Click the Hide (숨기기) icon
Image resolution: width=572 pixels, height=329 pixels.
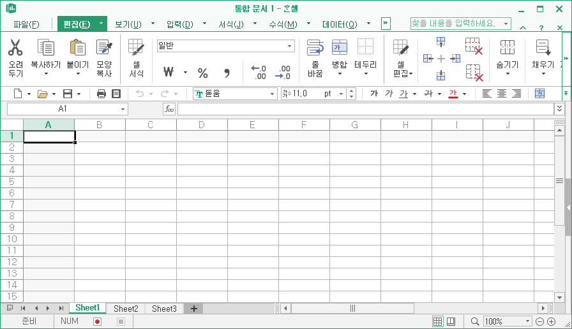(507, 48)
